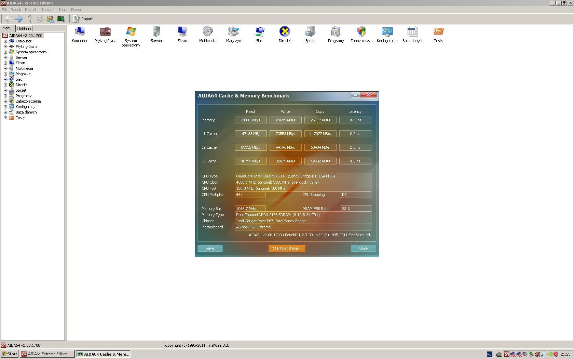Viewport: 574px width, 359px height.
Task: Open the Tools menu
Action: tap(63, 10)
